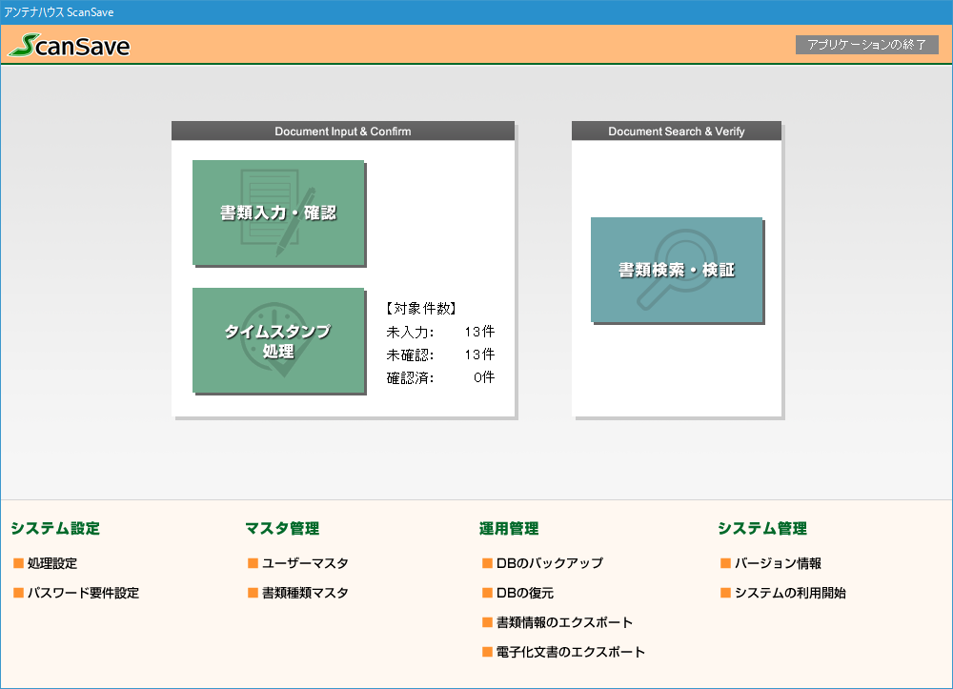
Task: Click the Document Search & Verify header
Action: [677, 132]
